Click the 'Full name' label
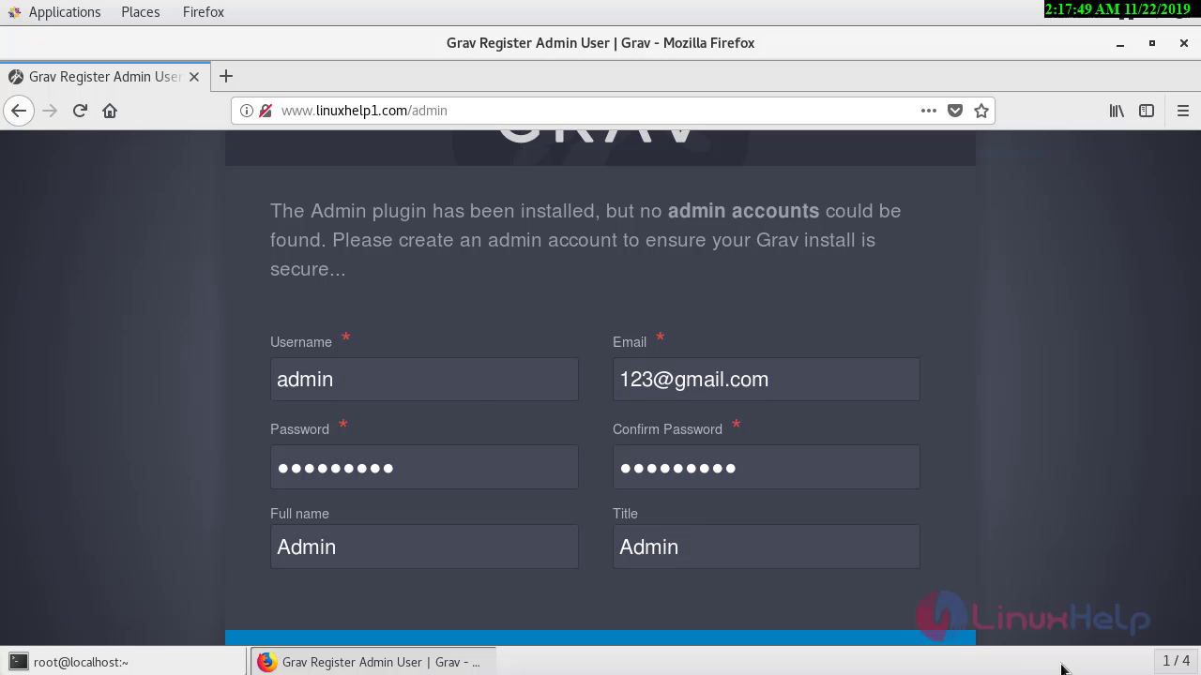Viewport: 1201px width, 675px height. tap(299, 514)
